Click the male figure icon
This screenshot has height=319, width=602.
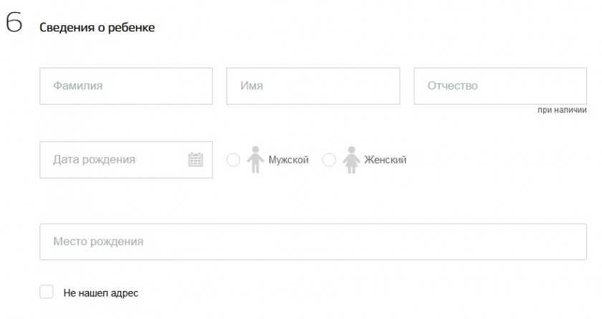pos(254,160)
